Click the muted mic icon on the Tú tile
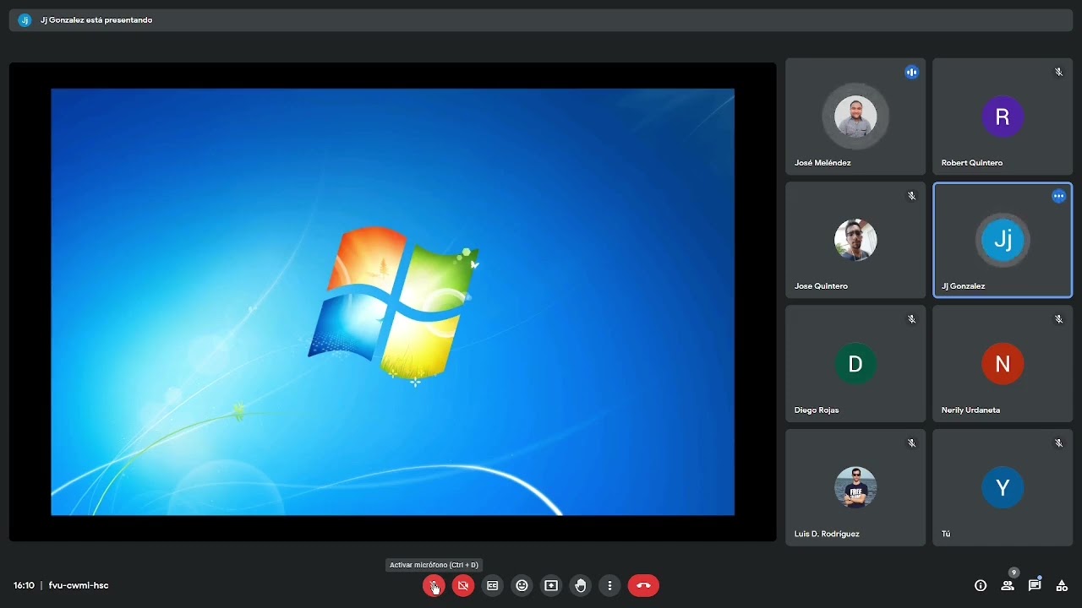The height and width of the screenshot is (608, 1082). click(1058, 443)
